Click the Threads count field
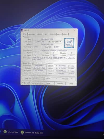The height and width of the screenshot is (139, 104). tap(72, 79)
